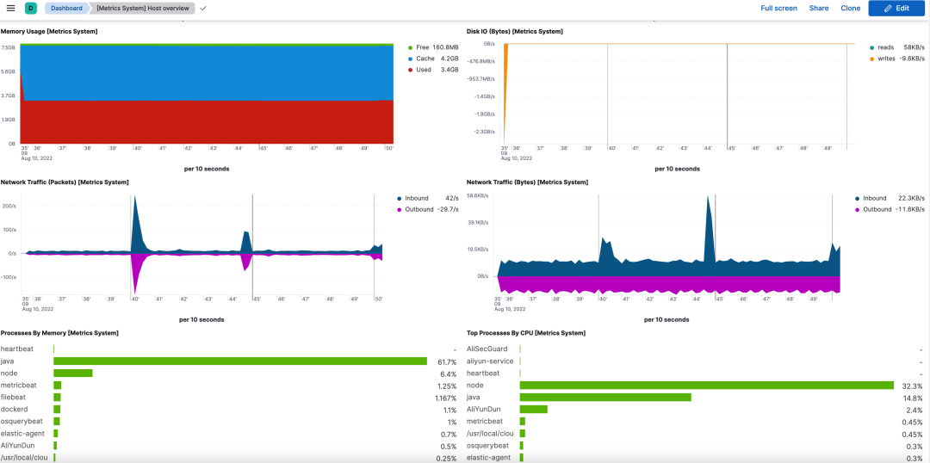Viewport: 930px width, 463px height.
Task: Select the Host overview breadcrumb
Action: coord(142,9)
